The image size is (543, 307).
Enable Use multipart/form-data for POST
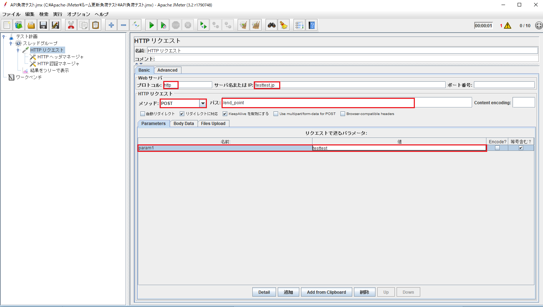276,114
